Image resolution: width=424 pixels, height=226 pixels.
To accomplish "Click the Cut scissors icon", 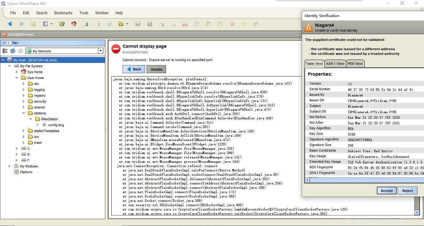I will pyautogui.click(x=185, y=24).
